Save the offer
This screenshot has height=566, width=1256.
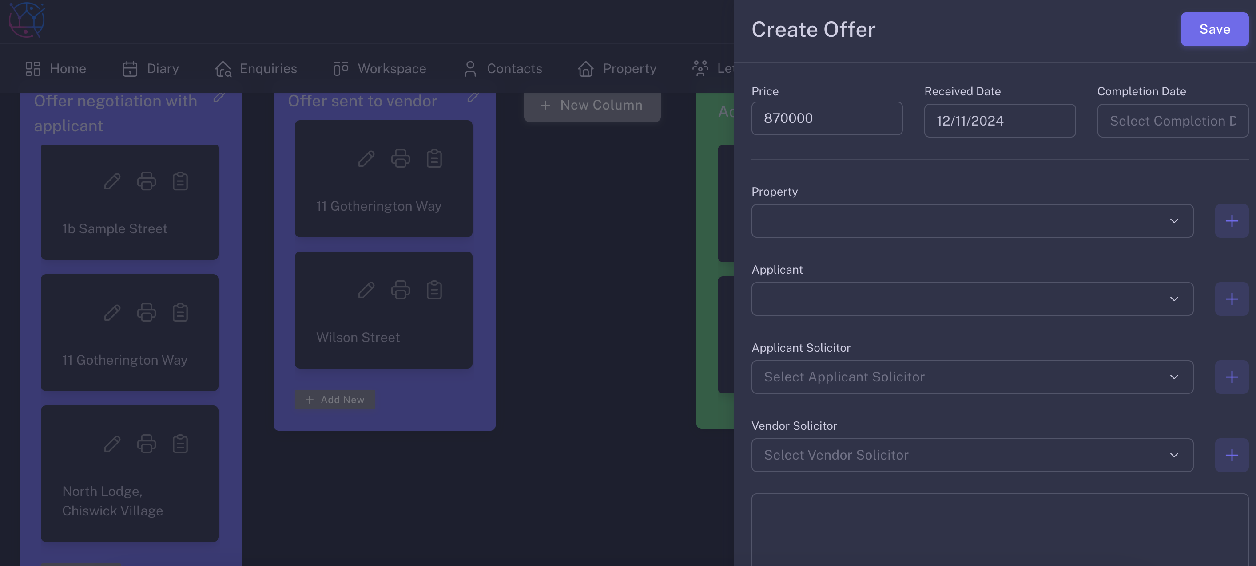1214,29
